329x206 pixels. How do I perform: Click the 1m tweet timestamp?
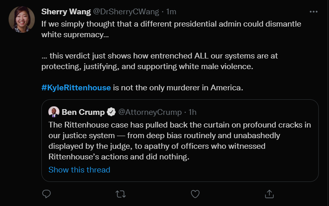coord(171,11)
